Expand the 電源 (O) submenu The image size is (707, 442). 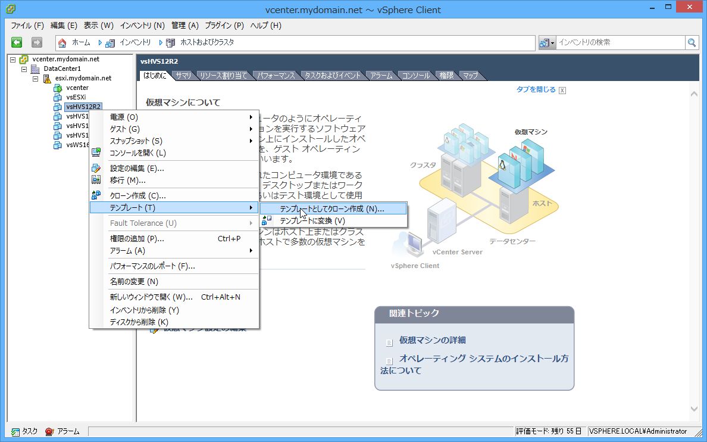(174, 117)
